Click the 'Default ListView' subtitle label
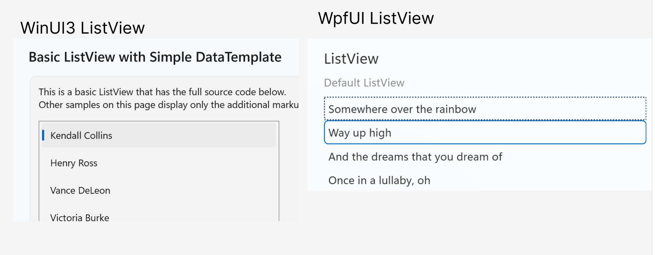This screenshot has height=255, width=655. coord(364,83)
